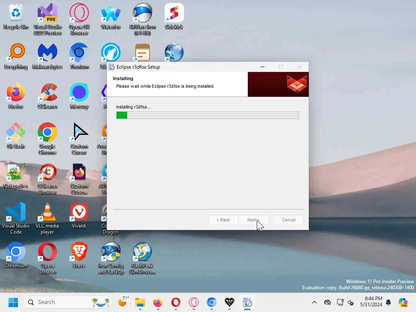Select the Firefox desktop shortcut

[16, 96]
